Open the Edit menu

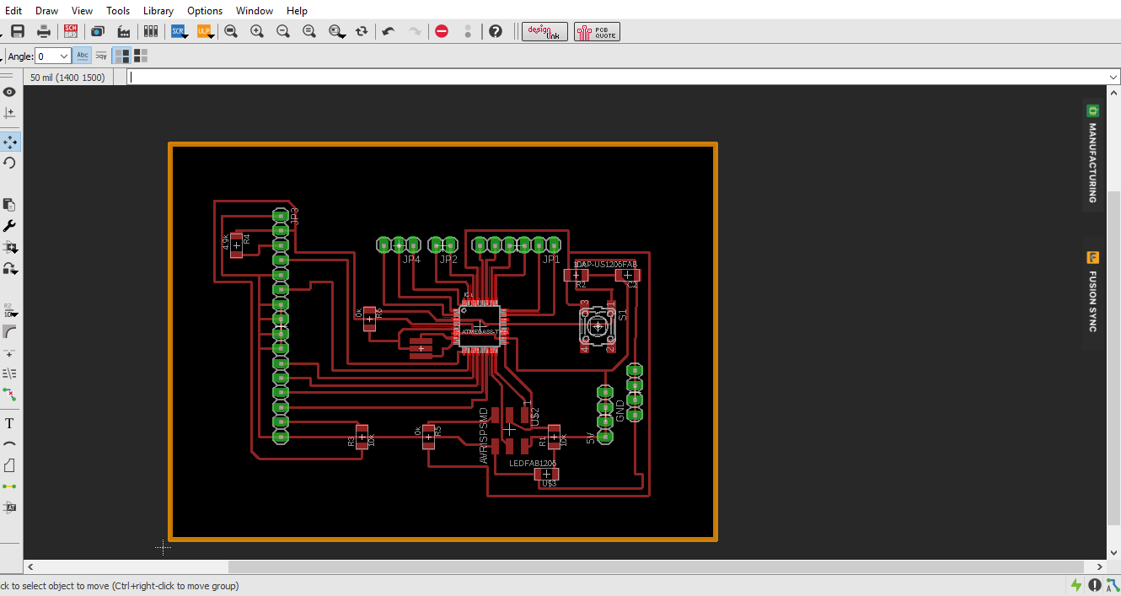point(13,11)
